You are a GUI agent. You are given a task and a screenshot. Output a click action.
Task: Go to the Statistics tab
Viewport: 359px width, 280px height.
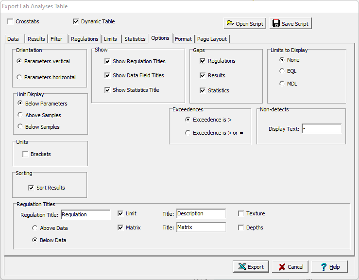click(x=135, y=39)
